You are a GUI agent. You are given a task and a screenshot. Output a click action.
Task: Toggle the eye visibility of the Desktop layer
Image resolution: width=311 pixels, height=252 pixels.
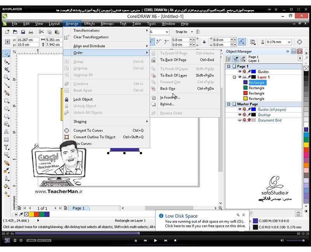click(x=239, y=115)
